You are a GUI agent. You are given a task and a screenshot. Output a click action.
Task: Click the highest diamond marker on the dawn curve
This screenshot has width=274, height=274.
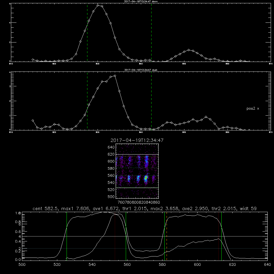tap(98, 5)
